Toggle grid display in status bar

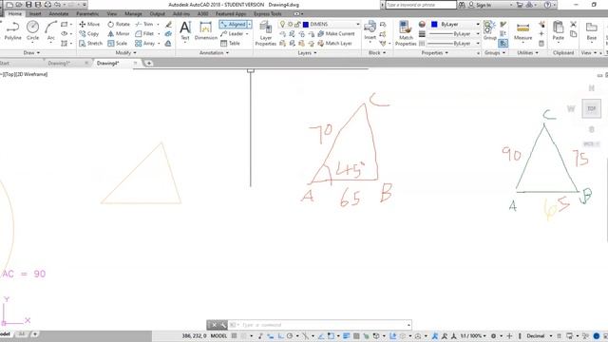235,335
